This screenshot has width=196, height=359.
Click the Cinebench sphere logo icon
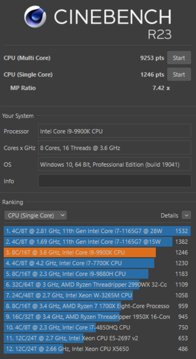point(35,17)
